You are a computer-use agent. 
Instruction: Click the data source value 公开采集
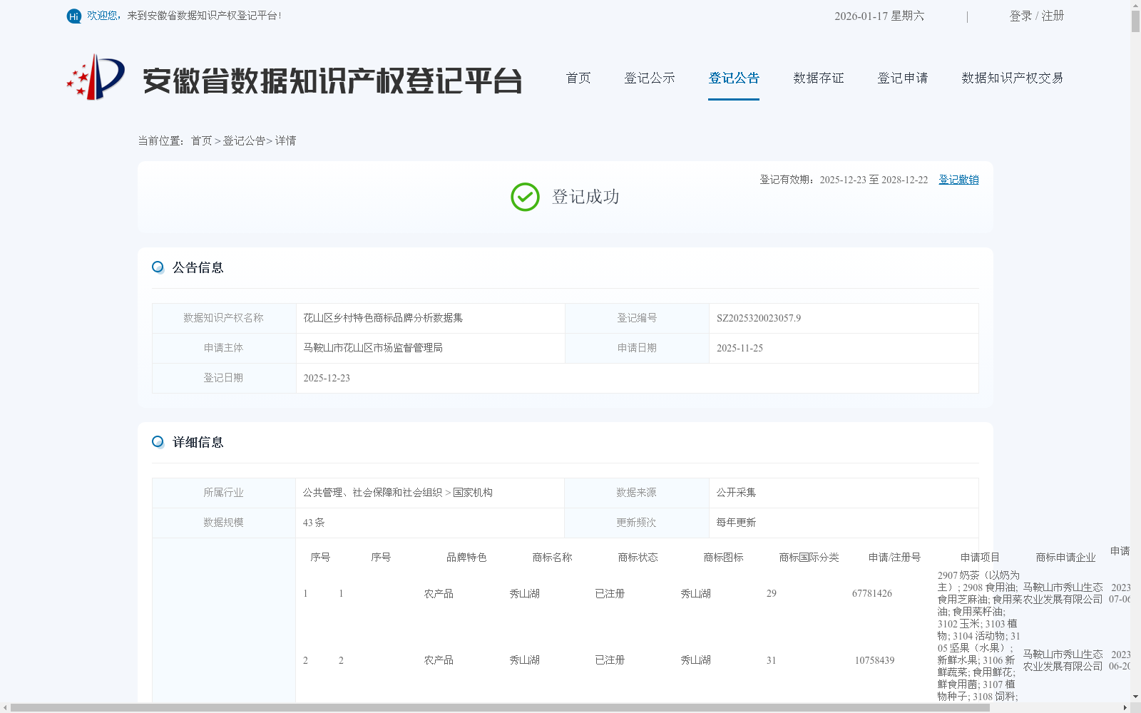pyautogui.click(x=736, y=493)
